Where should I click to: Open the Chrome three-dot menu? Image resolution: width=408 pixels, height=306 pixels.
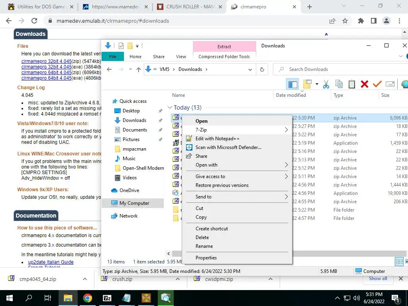pyautogui.click(x=399, y=21)
